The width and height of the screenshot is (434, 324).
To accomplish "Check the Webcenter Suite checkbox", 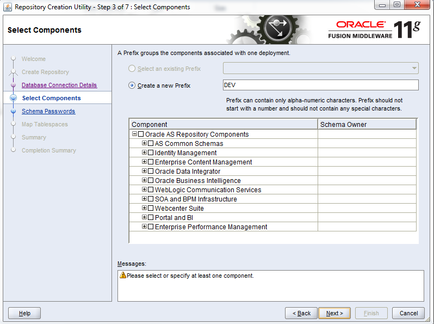I will pyautogui.click(x=151, y=208).
